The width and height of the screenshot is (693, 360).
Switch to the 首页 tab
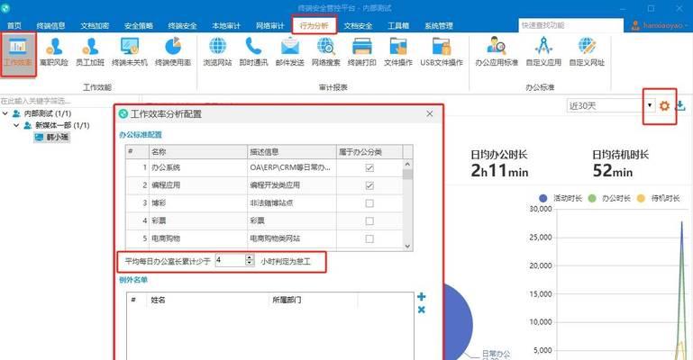tap(14, 25)
